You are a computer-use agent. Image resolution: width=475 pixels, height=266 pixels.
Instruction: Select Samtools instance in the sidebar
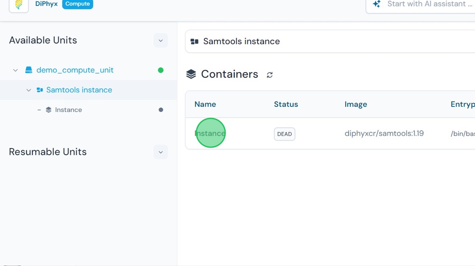pos(79,90)
